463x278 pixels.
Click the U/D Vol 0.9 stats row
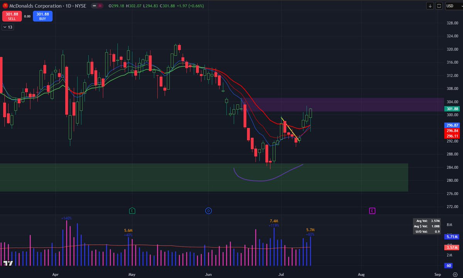(426, 232)
